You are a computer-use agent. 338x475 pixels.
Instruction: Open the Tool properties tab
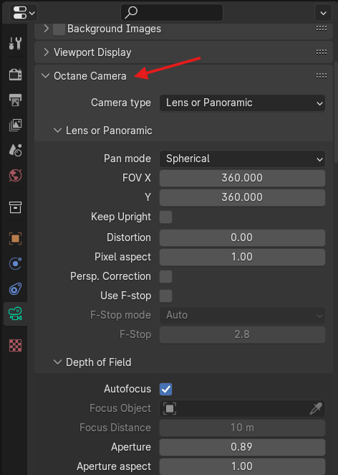coord(15,44)
